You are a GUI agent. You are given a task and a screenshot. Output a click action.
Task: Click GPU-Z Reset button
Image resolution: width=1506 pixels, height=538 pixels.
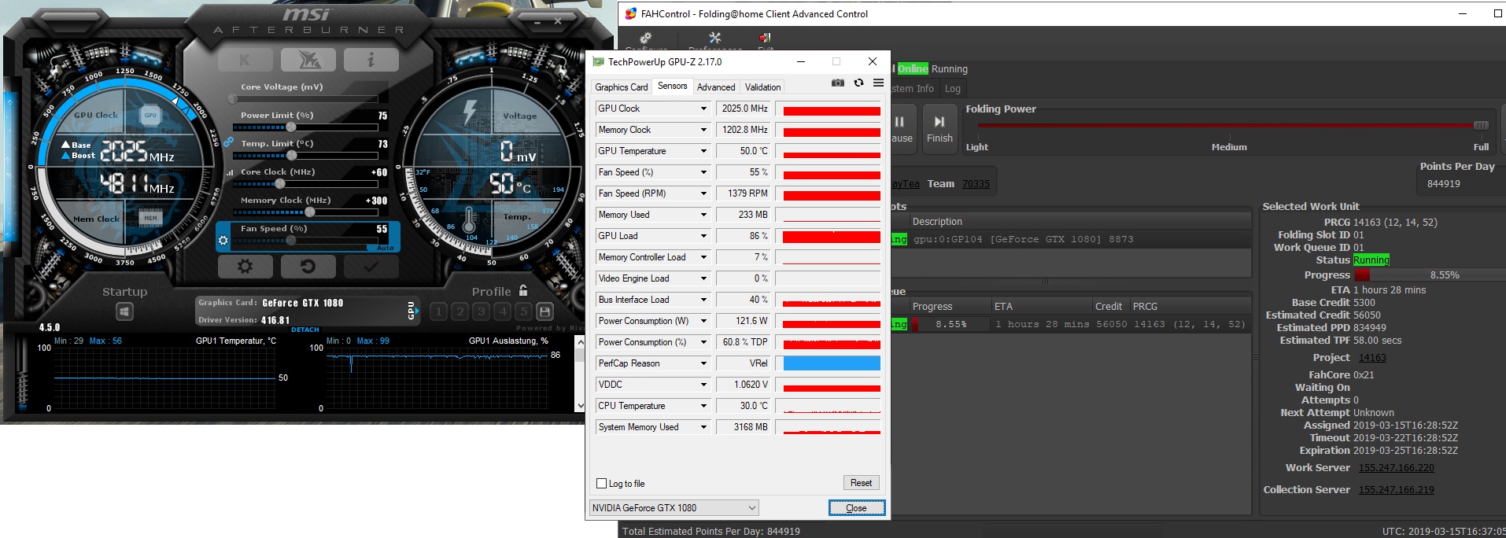point(861,483)
